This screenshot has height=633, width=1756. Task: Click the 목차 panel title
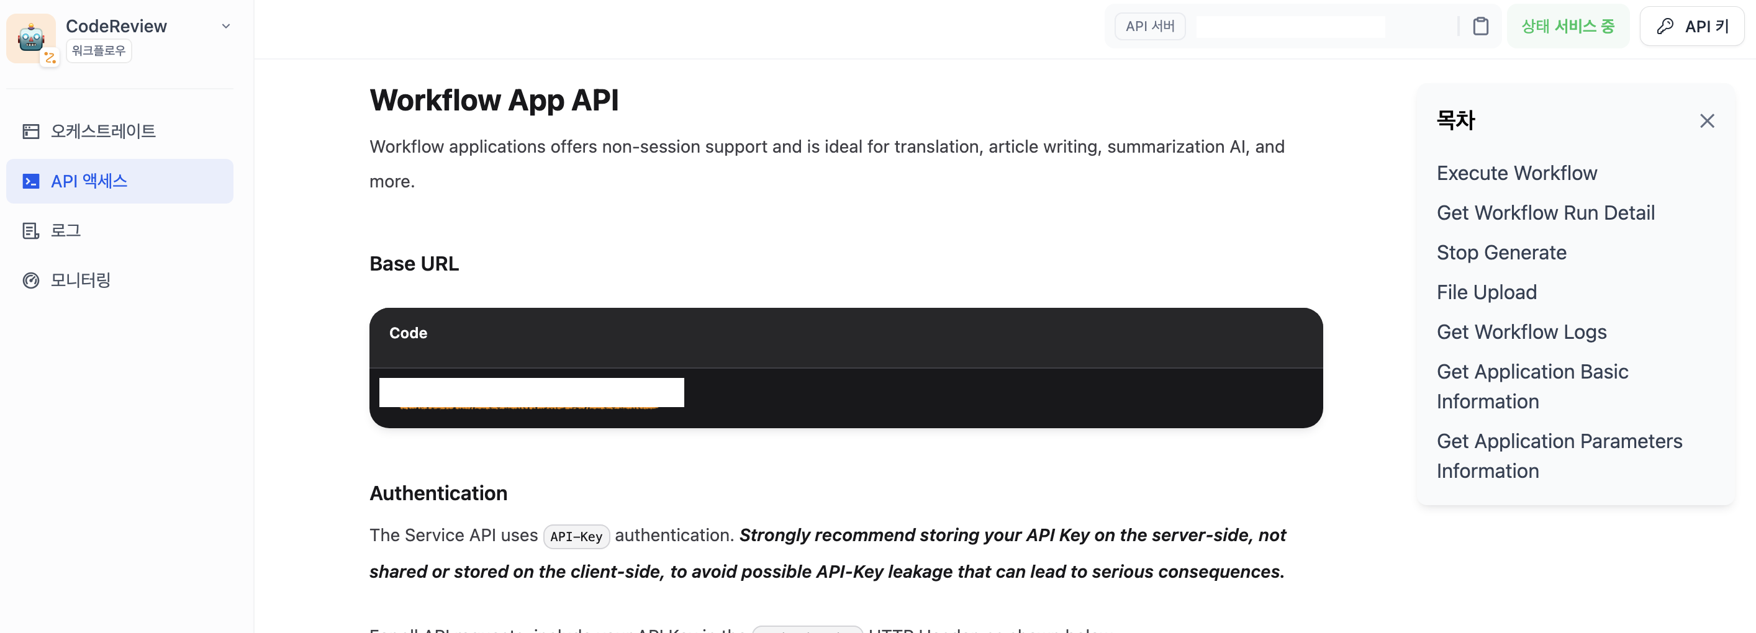click(1455, 120)
